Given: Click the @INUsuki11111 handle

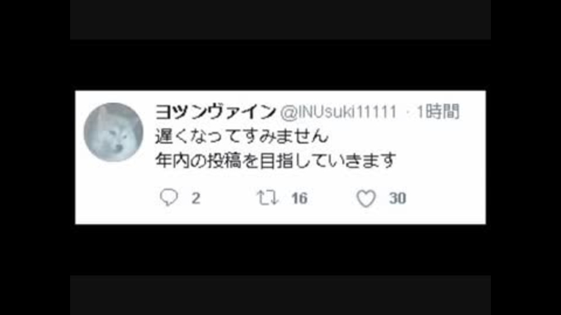Looking at the screenshot, I should pyautogui.click(x=339, y=112).
